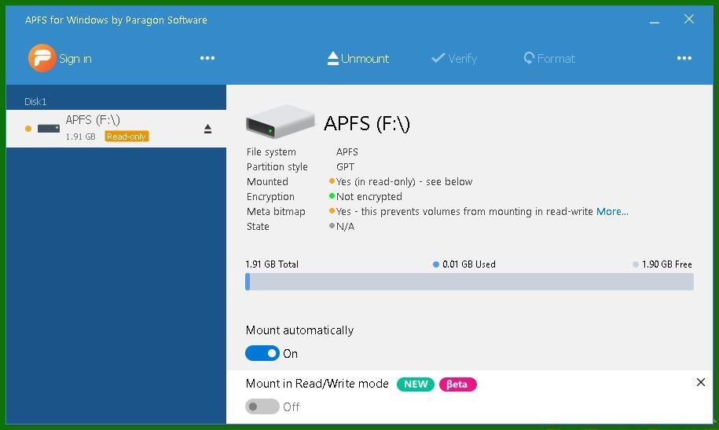Select the Disk1 header in sidebar
Screen dimensions: 719x430
click(x=35, y=102)
